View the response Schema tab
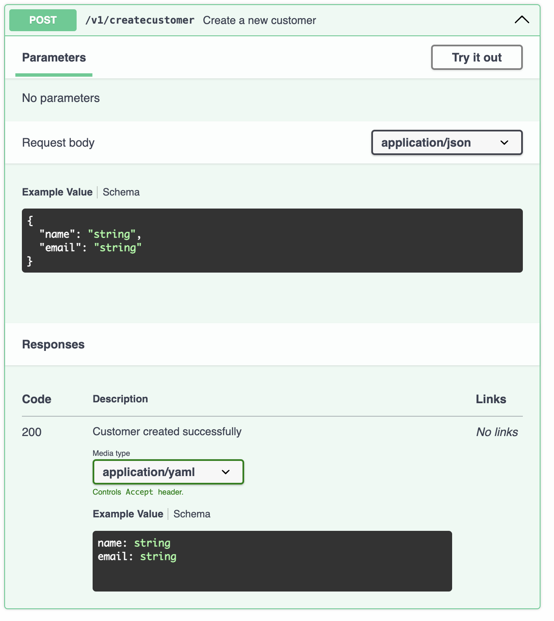The width and height of the screenshot is (554, 621). (x=192, y=514)
